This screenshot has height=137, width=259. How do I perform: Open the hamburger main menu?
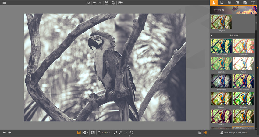[4, 3]
